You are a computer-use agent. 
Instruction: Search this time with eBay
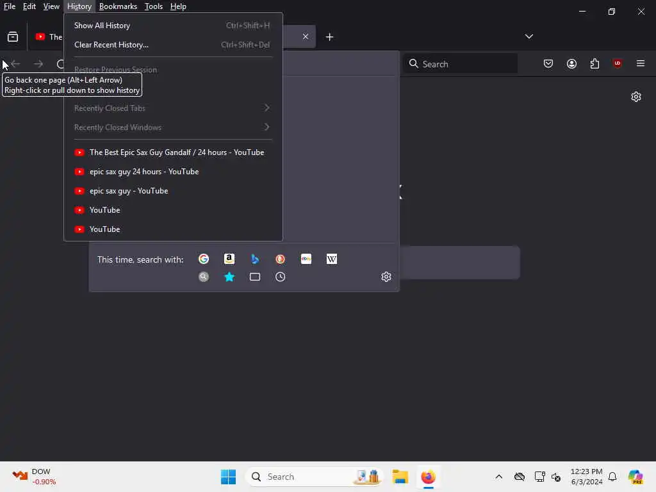point(306,259)
